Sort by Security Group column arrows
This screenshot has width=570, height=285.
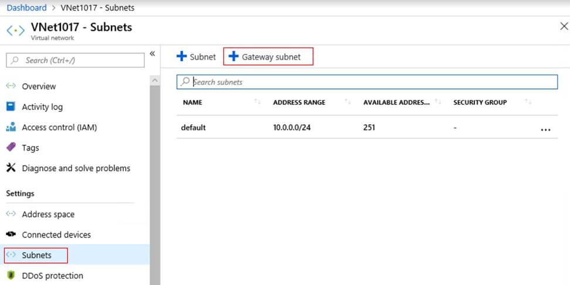click(528, 103)
